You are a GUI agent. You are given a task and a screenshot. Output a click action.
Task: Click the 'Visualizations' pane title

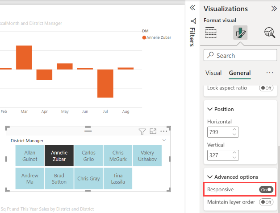pyautogui.click(x=226, y=9)
